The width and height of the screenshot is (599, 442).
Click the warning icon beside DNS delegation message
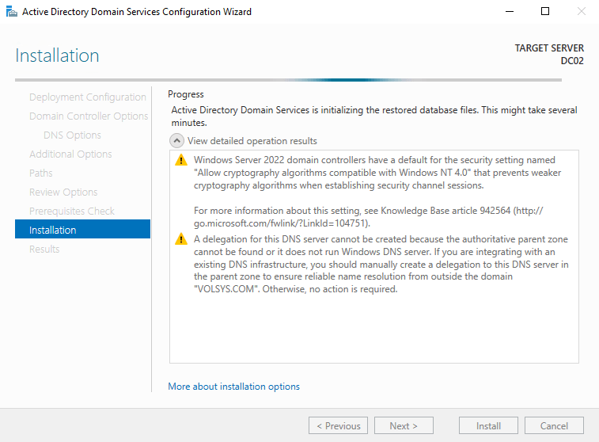(x=181, y=239)
